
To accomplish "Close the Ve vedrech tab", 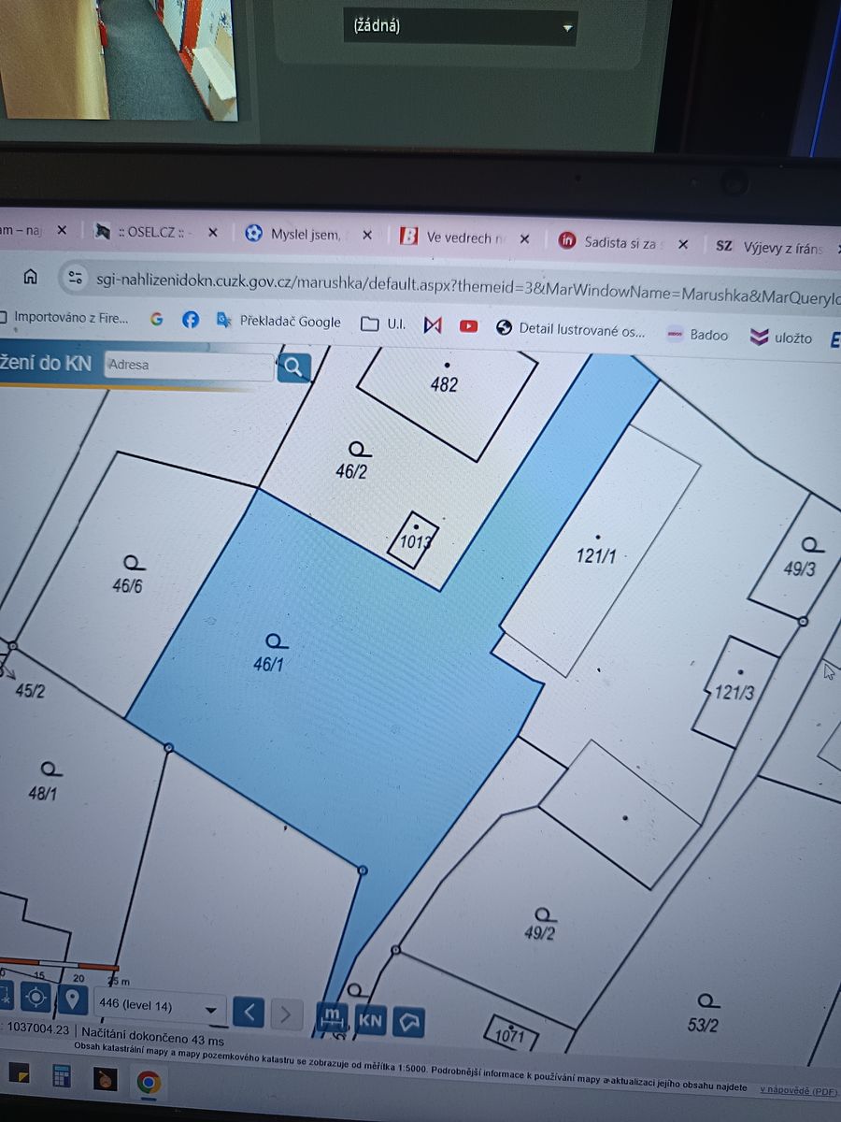I will pyautogui.click(x=524, y=239).
